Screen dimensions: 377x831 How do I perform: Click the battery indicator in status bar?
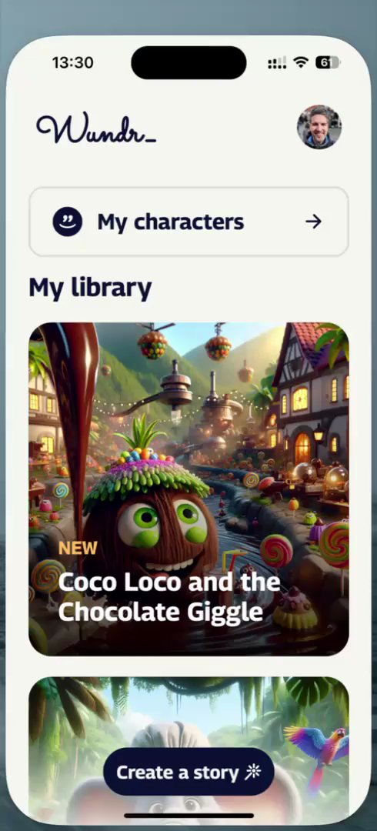tap(328, 62)
